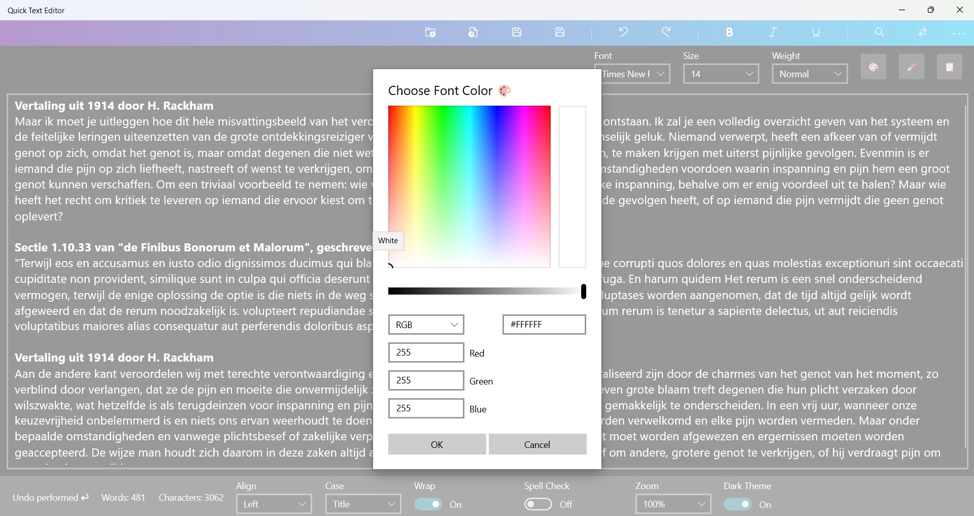Screen dimensions: 974x516
Task: Undo the last edit
Action: (623, 33)
